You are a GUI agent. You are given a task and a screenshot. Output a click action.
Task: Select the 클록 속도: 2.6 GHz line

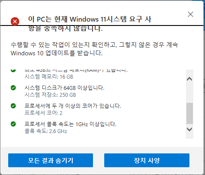pyautogui.click(x=46, y=131)
